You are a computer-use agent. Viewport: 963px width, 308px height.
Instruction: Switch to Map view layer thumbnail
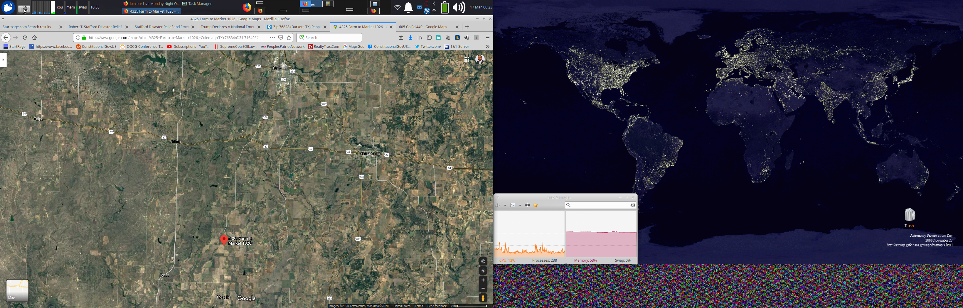(x=17, y=290)
